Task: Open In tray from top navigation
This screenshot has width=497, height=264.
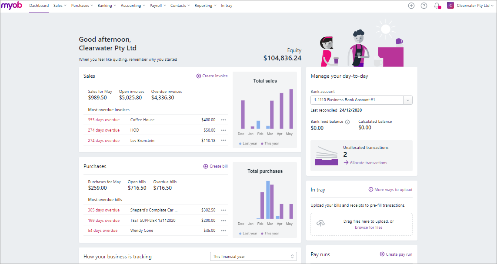Action: 227,6
